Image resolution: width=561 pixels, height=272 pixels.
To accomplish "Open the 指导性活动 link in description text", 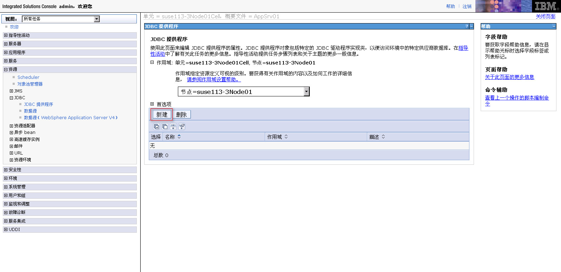I will tap(463, 48).
